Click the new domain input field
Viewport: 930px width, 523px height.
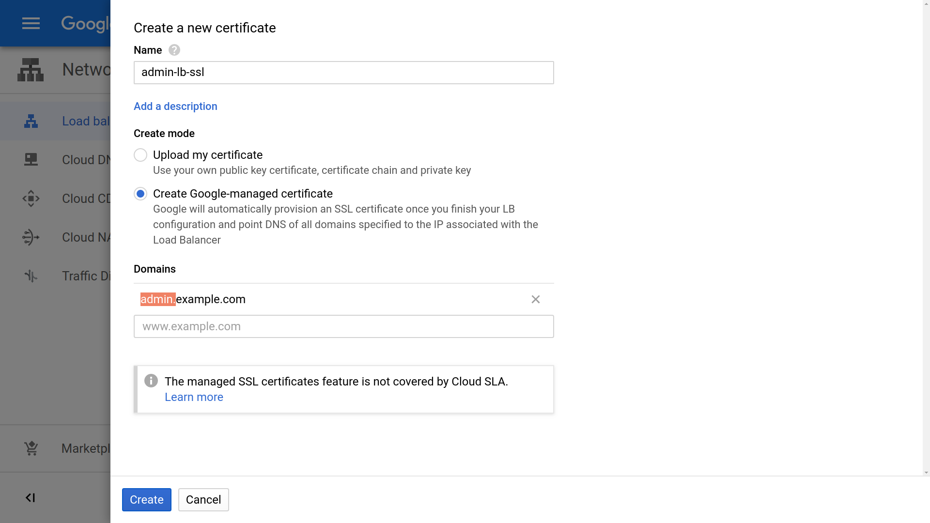(343, 326)
